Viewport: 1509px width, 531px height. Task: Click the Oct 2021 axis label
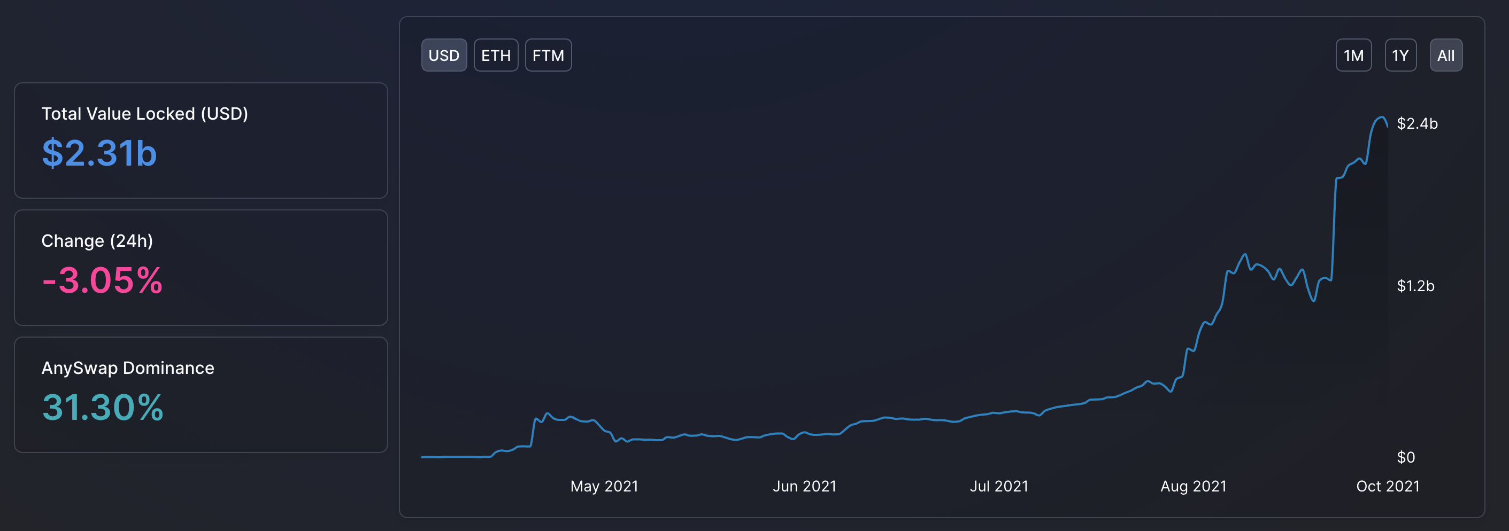(1388, 486)
